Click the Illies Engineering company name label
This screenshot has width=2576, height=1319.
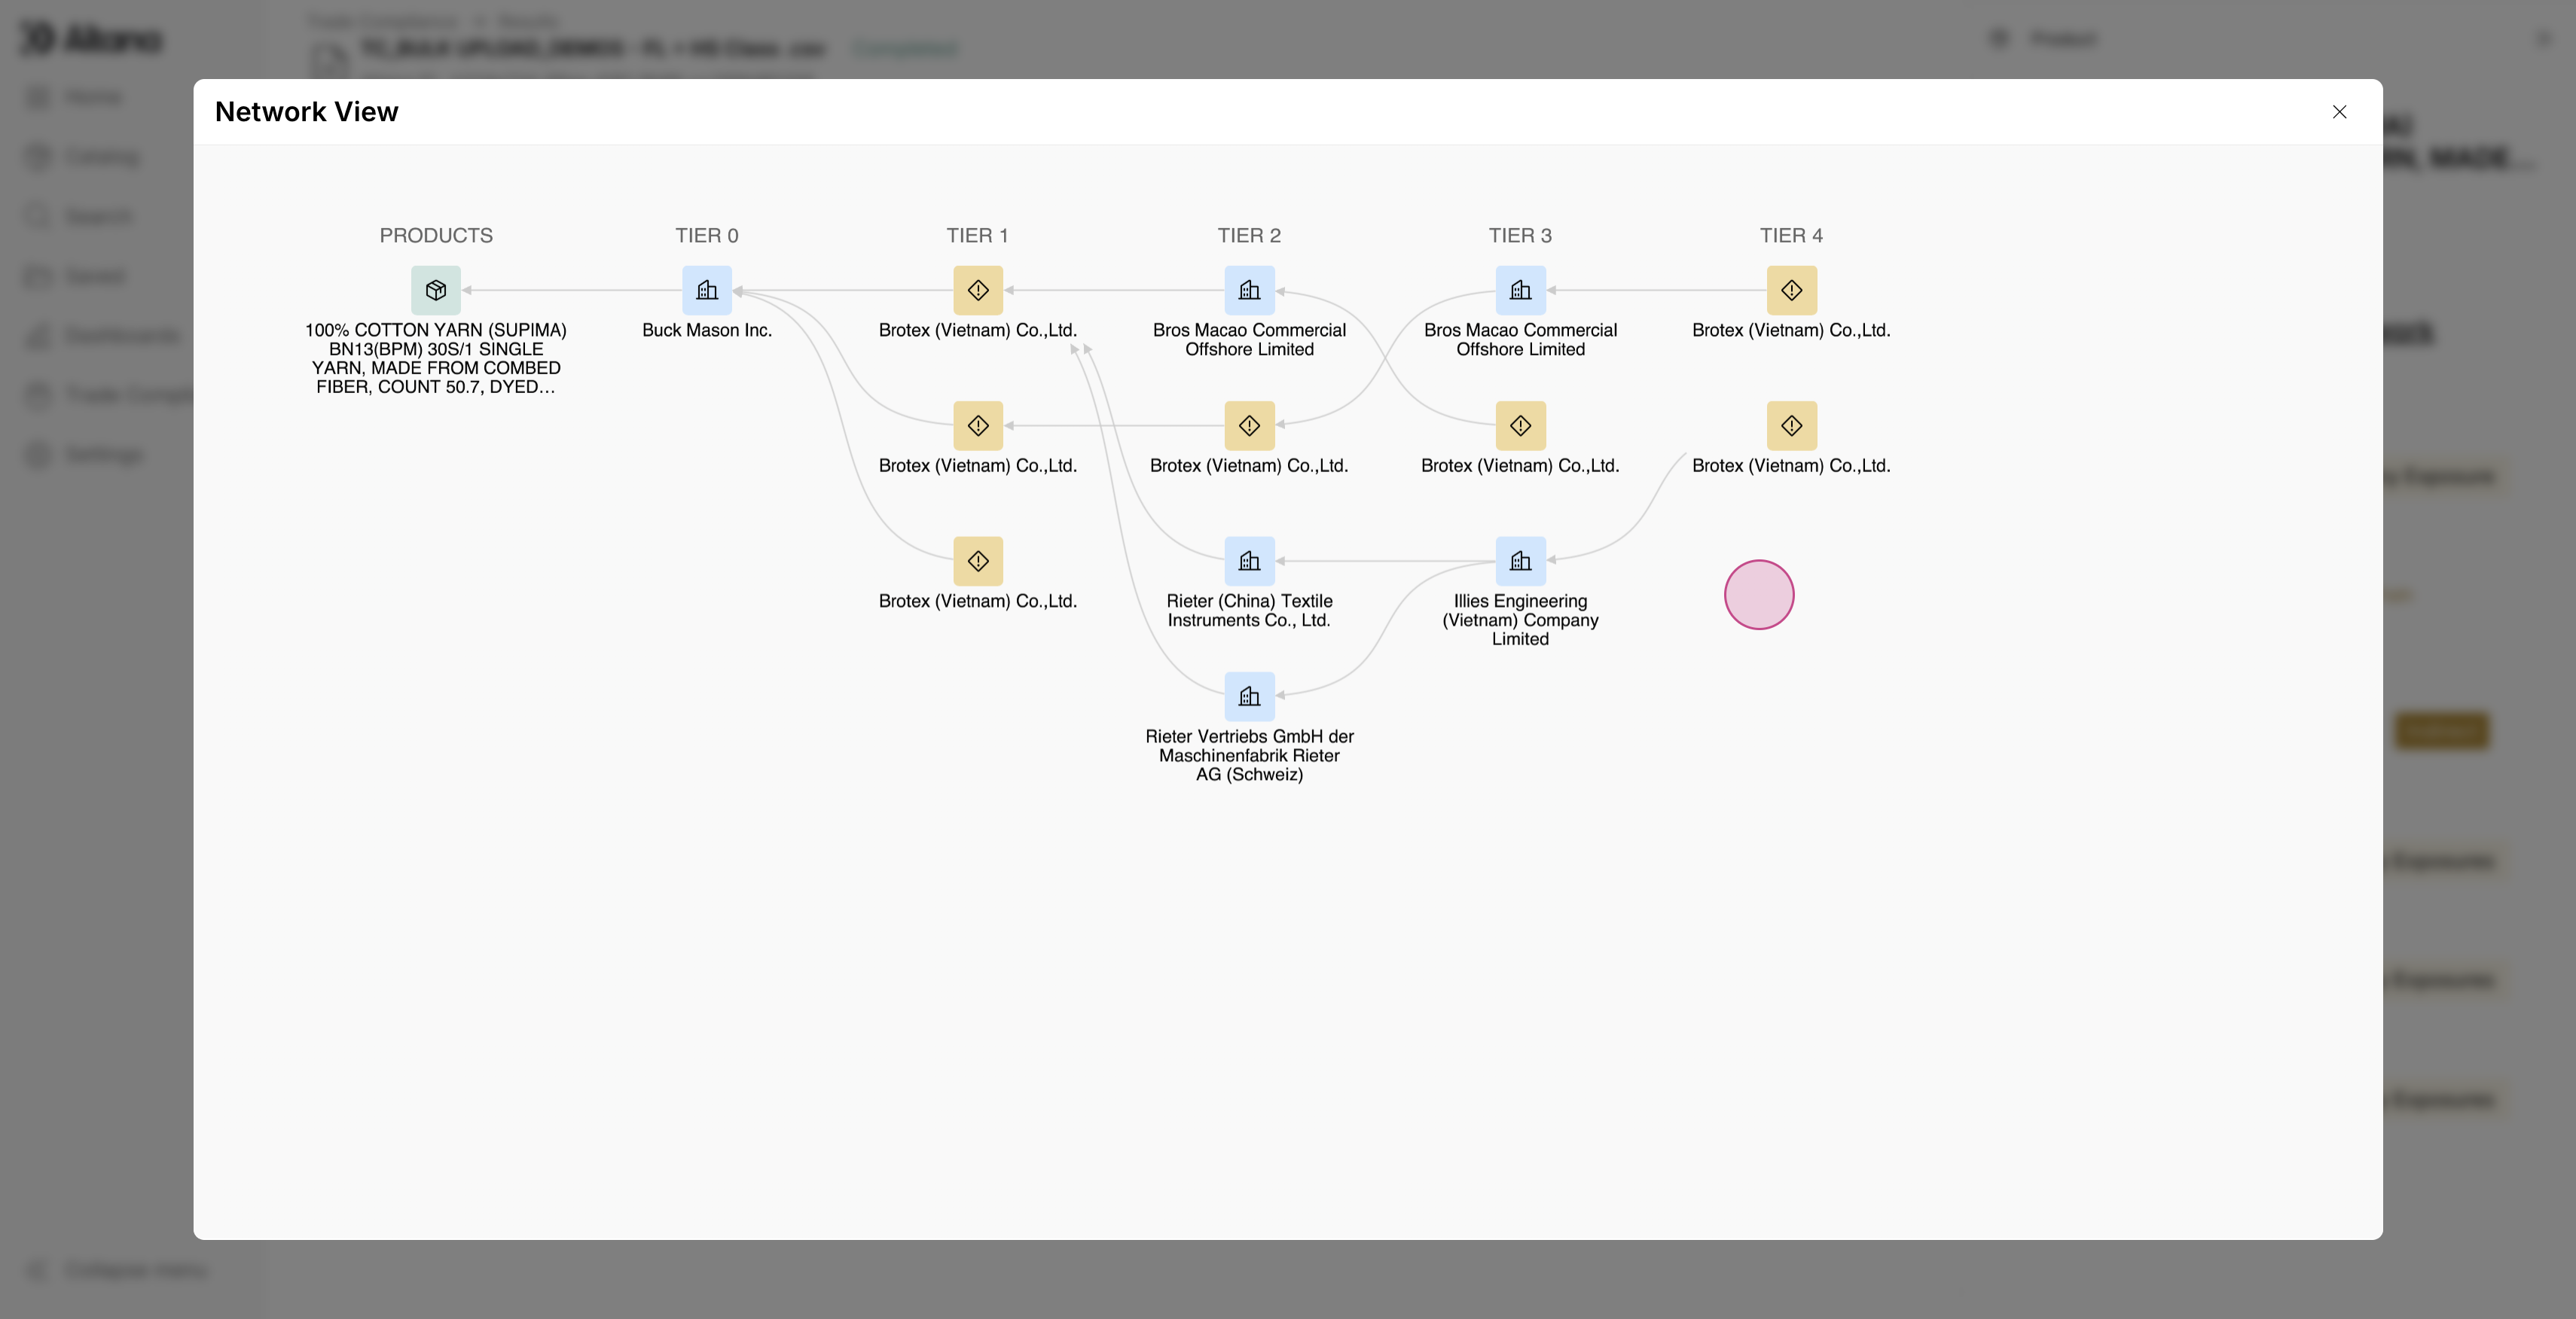pos(1520,620)
